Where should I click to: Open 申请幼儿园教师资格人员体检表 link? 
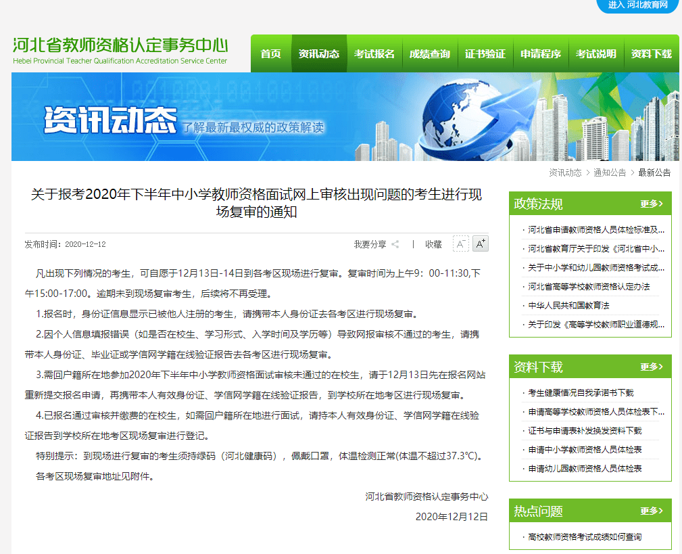[585, 469]
